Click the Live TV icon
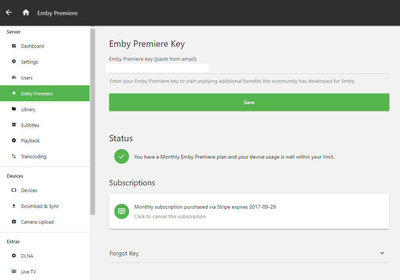 (x=14, y=271)
